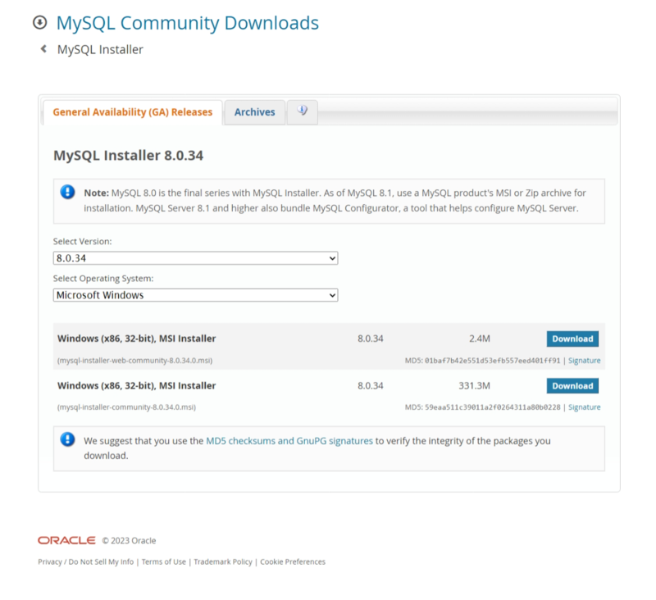Click the MySQL Installer 8.0.34 heading

[x=129, y=156]
